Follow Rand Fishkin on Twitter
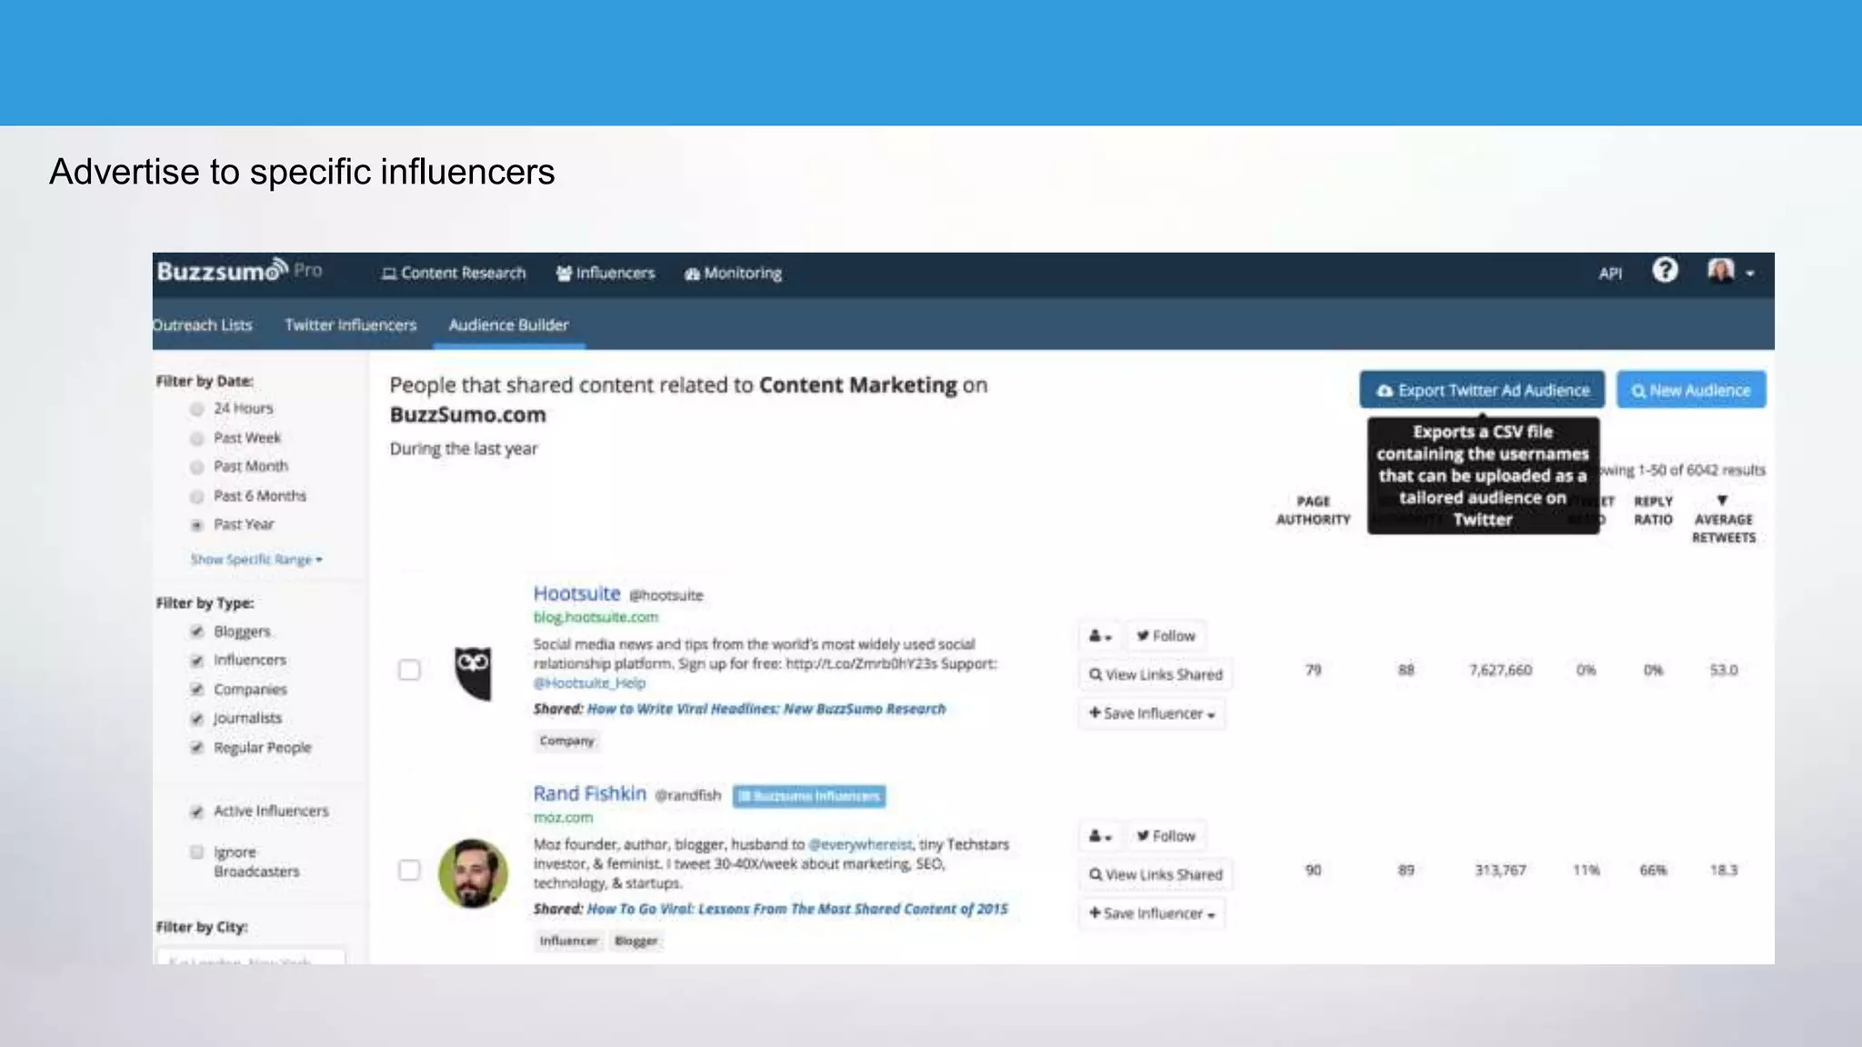This screenshot has width=1862, height=1047. pyautogui.click(x=1166, y=836)
